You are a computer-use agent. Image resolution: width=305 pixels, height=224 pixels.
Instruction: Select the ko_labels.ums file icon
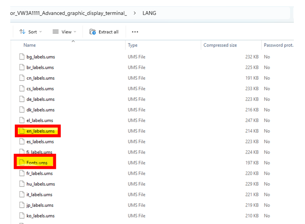pos(22,216)
